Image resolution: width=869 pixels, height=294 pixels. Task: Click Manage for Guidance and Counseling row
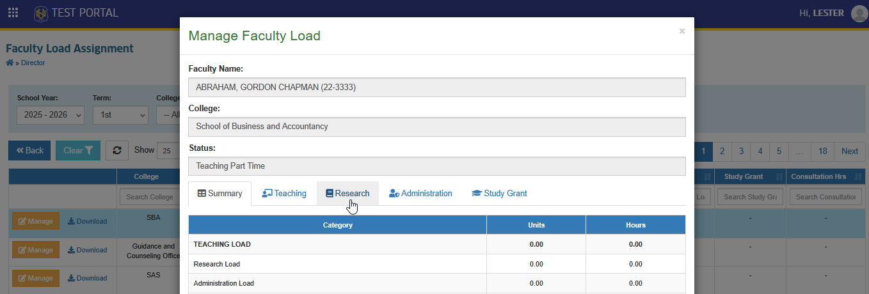point(36,250)
